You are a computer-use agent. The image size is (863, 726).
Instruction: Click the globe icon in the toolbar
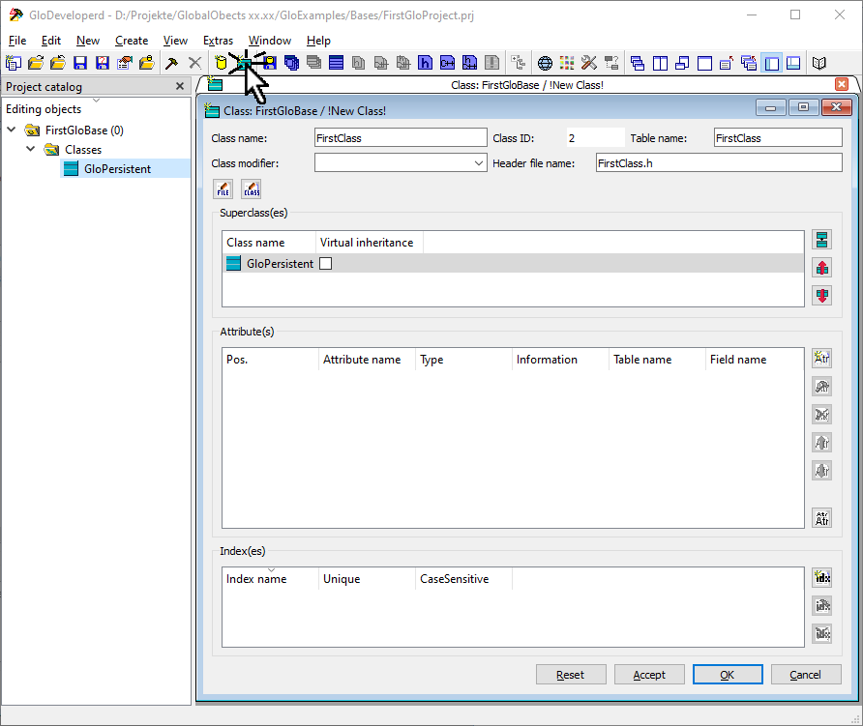[545, 63]
